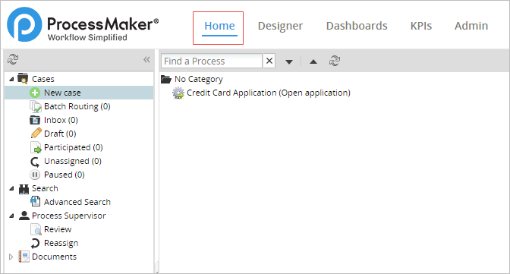
Task: Open Advanced Search
Action: [x=77, y=202]
